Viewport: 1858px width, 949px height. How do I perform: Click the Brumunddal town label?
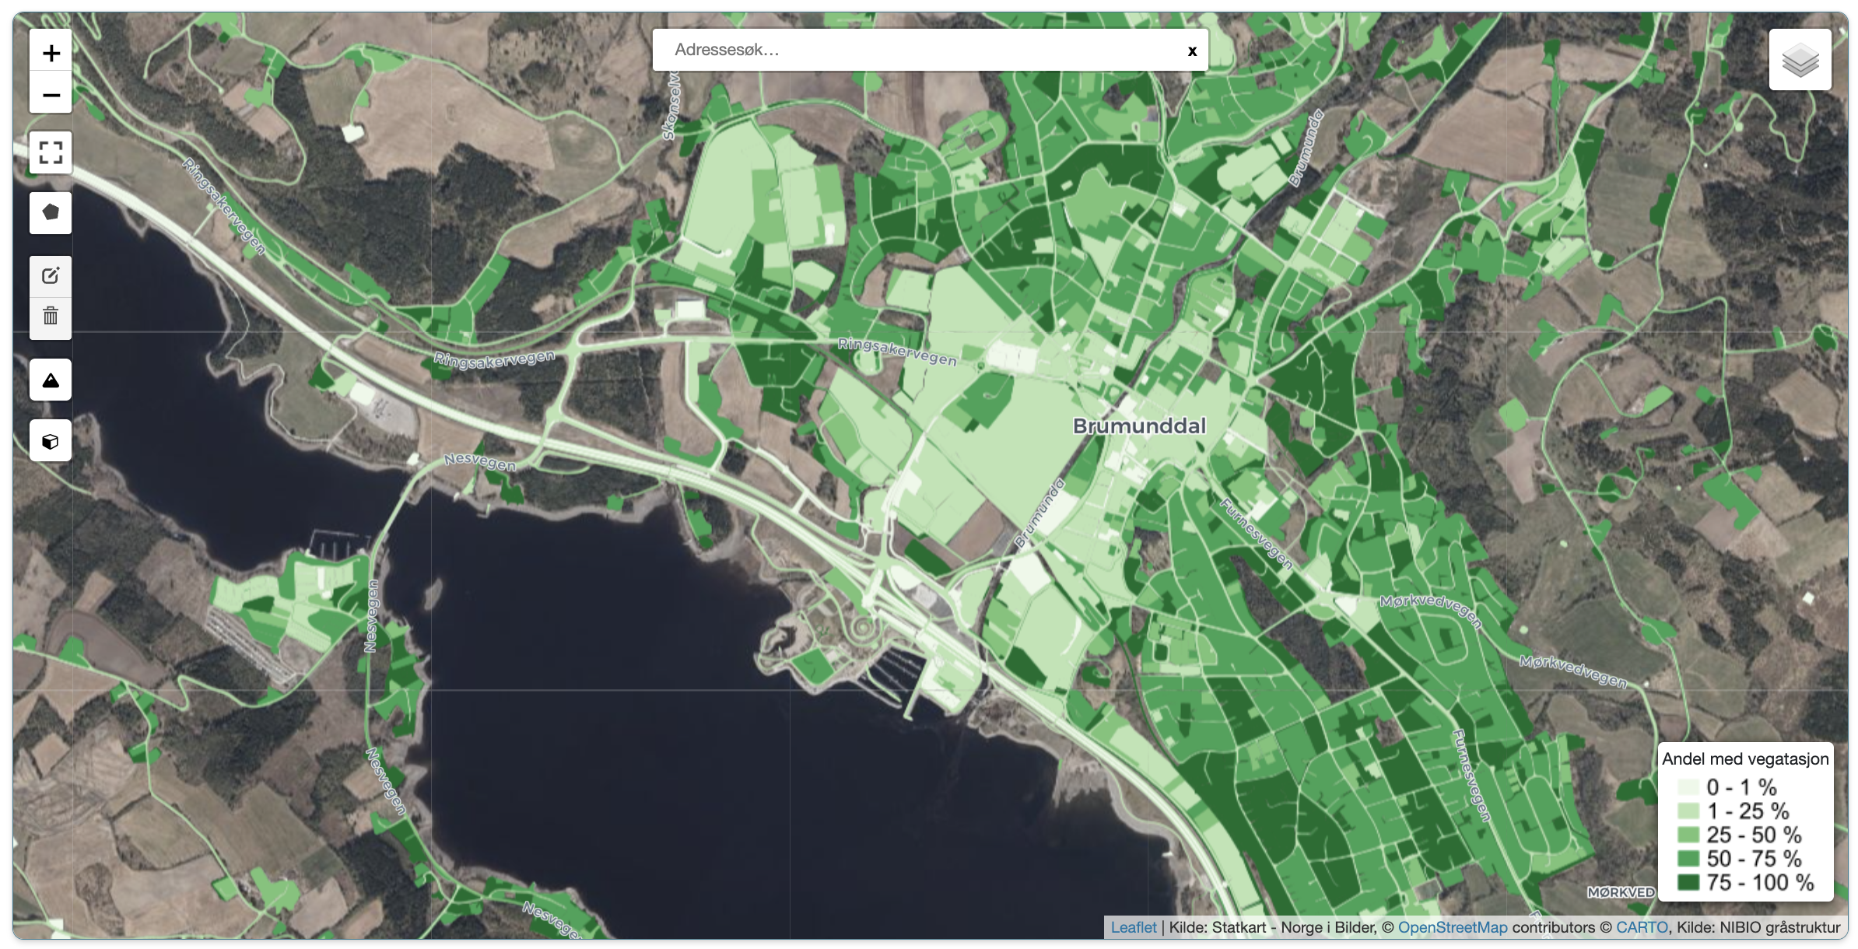pyautogui.click(x=1139, y=425)
